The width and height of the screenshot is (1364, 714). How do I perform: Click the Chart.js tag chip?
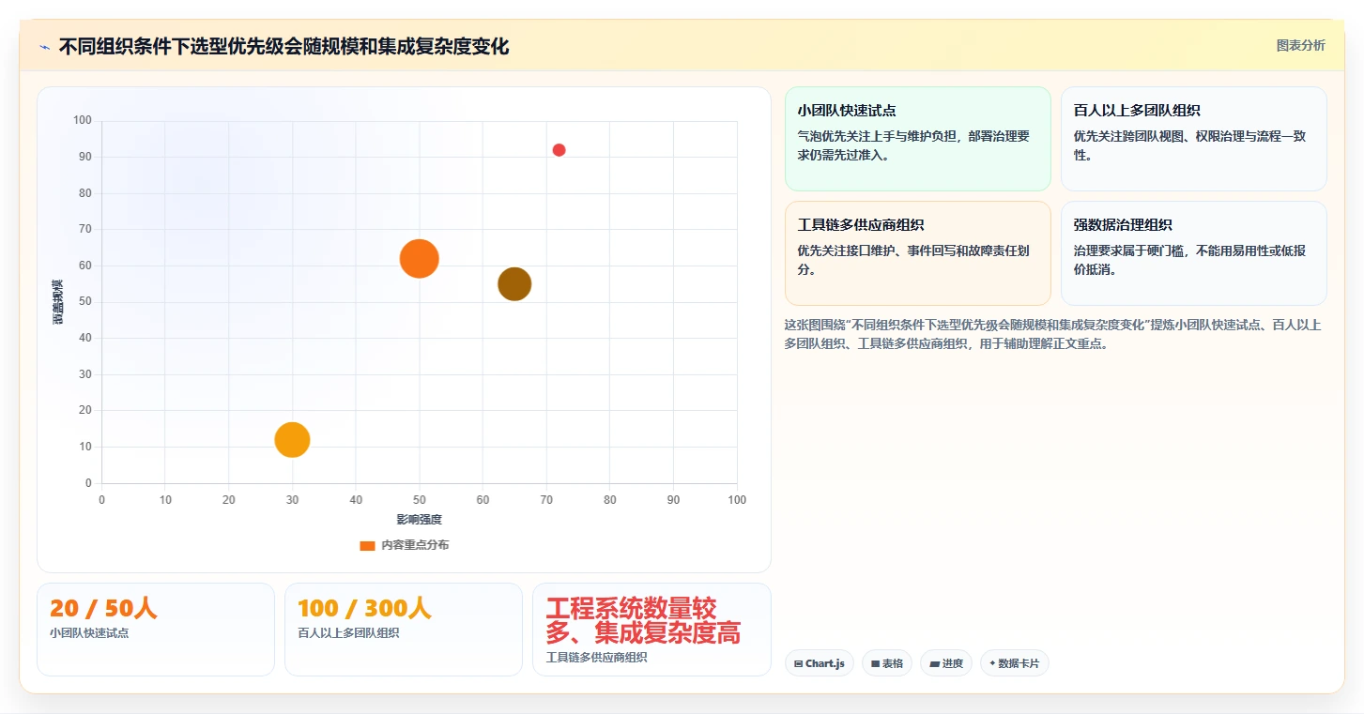click(819, 663)
